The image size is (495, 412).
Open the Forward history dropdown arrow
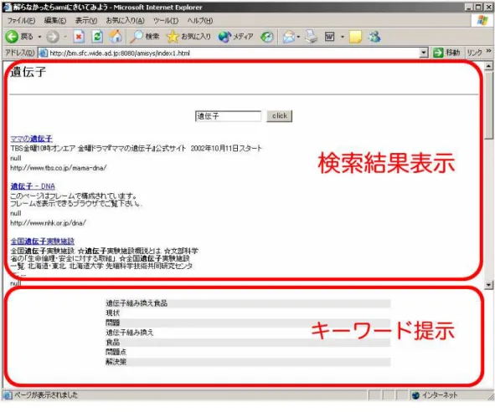tap(65, 37)
